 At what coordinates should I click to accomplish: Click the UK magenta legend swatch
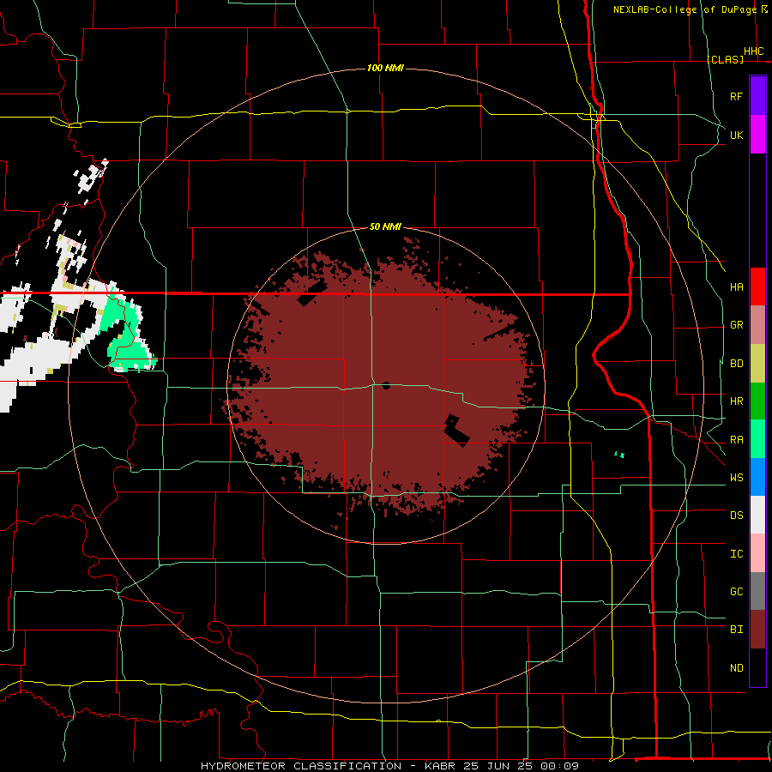[x=757, y=135]
